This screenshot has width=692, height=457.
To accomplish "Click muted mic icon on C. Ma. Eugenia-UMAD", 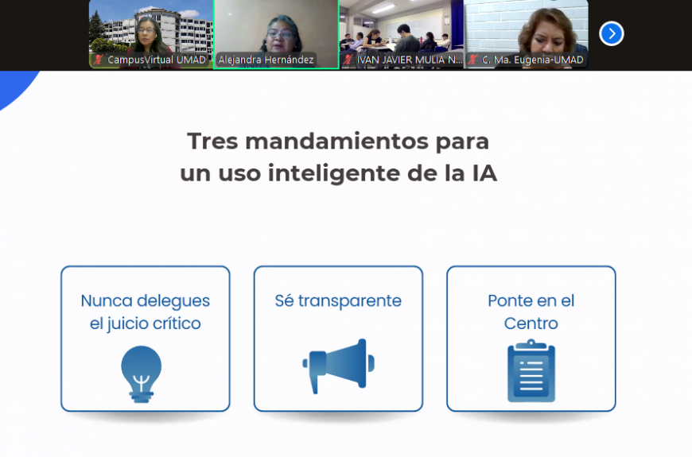I will click(x=473, y=60).
